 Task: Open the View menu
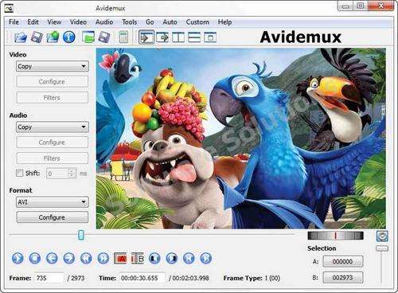click(x=54, y=22)
